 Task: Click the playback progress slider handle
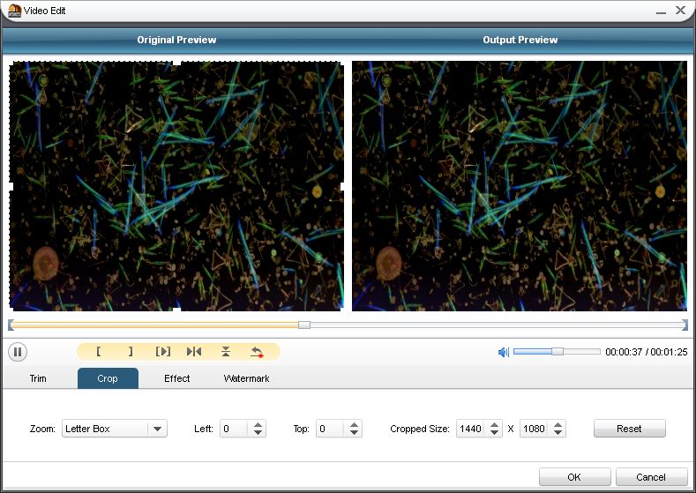[x=304, y=325]
